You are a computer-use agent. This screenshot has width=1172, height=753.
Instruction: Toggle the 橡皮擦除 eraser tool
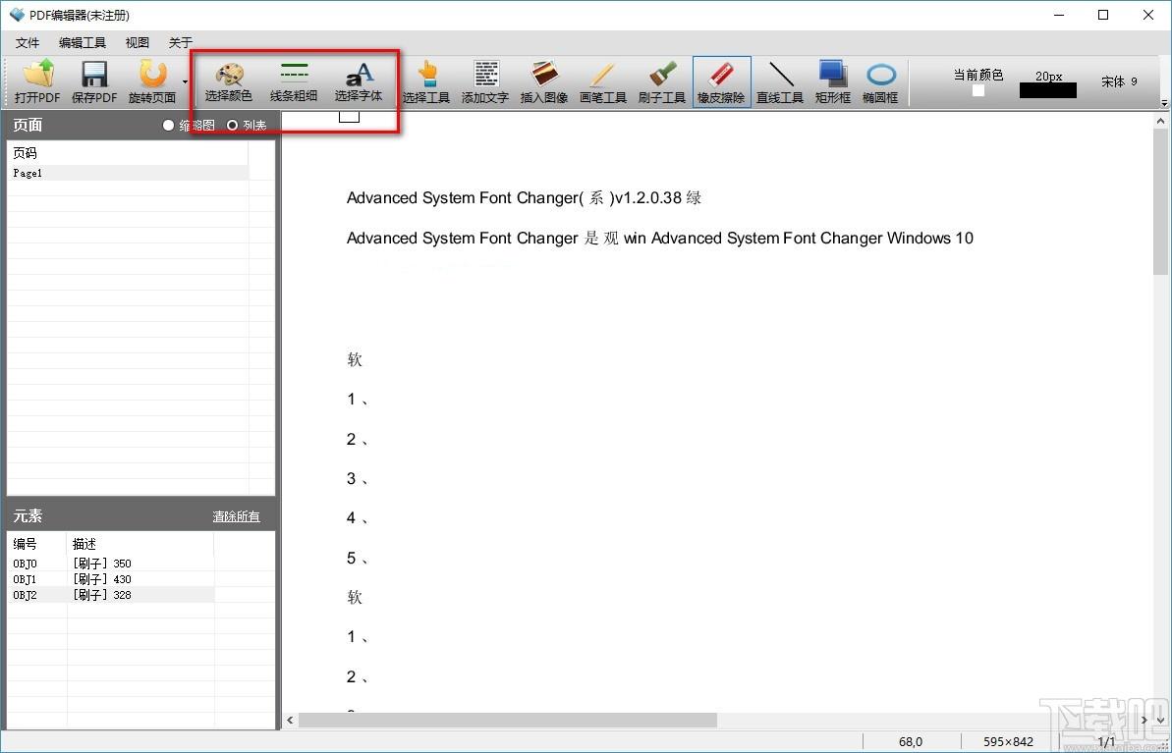[721, 82]
